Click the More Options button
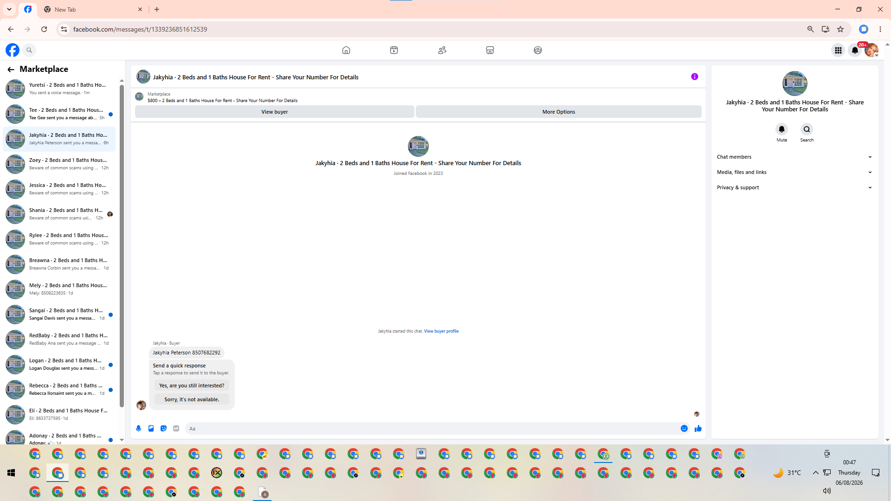Screen dimensions: 891x501 tap(559, 112)
